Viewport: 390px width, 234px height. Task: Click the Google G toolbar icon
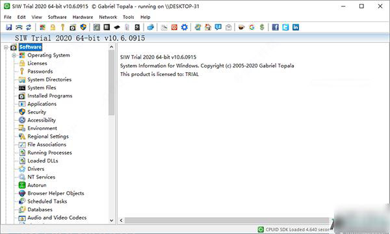point(252,27)
